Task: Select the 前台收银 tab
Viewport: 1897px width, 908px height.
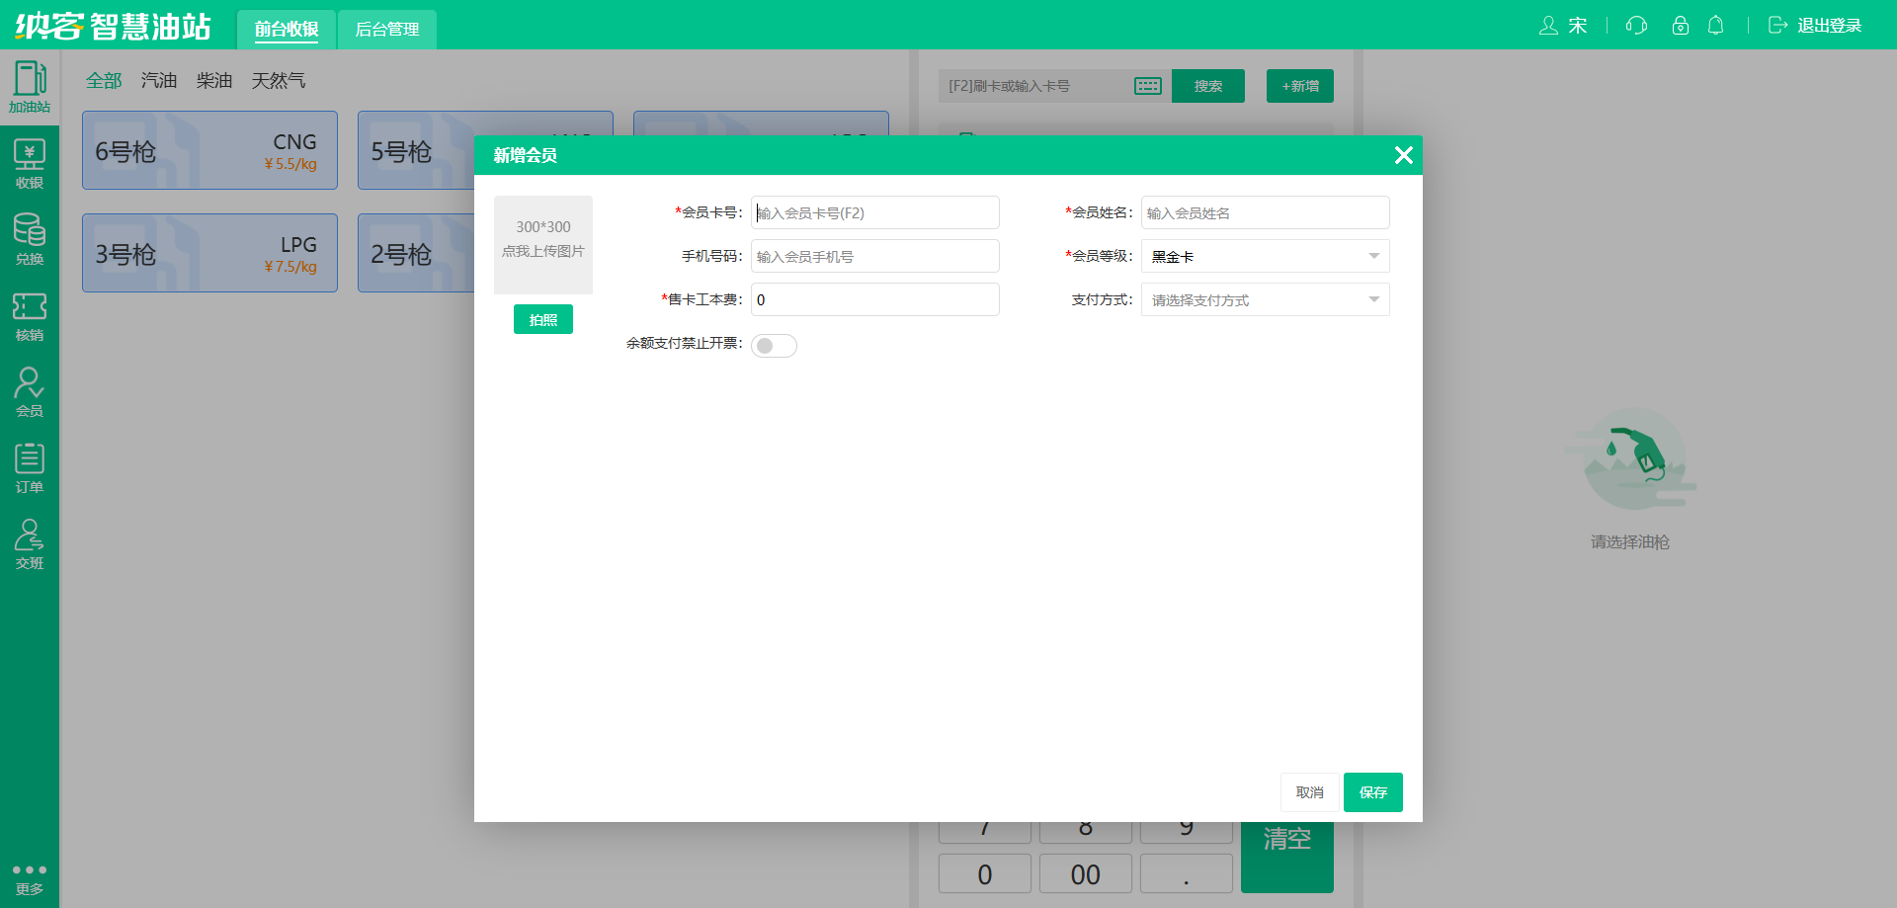Action: point(287,29)
